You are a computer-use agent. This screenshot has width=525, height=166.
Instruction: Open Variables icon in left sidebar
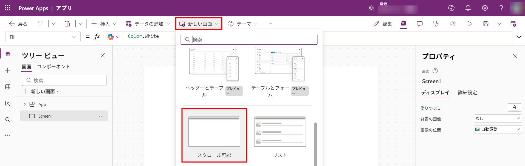point(8,103)
